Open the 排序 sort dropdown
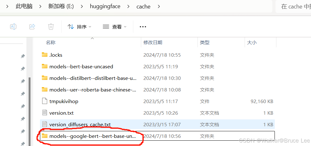 pos(79,27)
